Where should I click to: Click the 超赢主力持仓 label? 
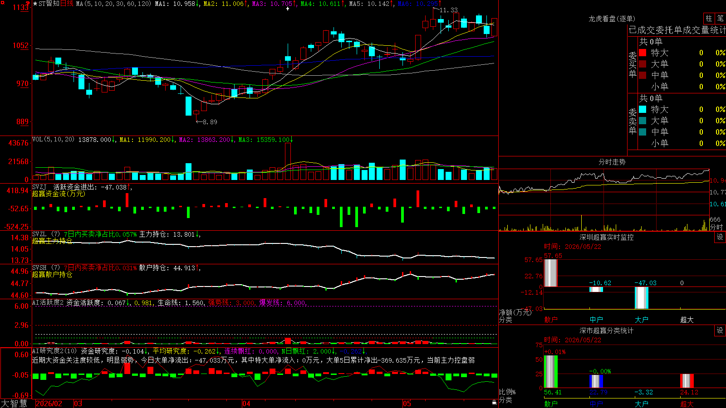point(52,241)
